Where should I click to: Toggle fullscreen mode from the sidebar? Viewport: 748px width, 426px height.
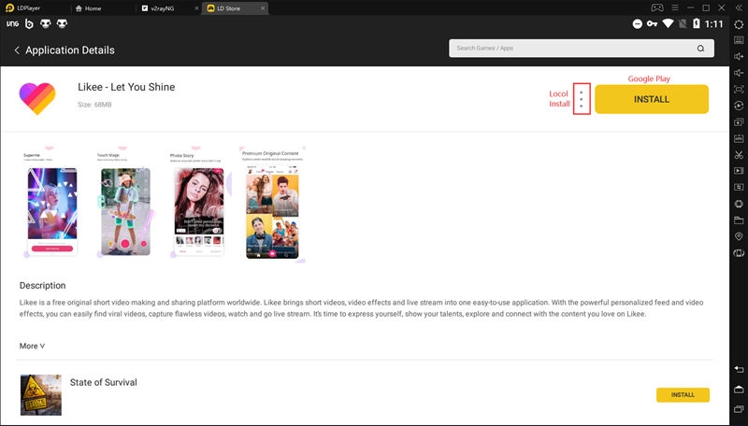click(739, 89)
